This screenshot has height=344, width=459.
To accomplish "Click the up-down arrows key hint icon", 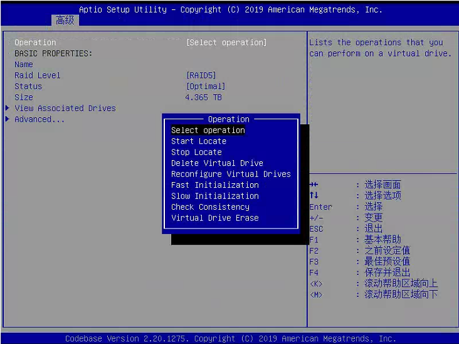I will (x=314, y=195).
